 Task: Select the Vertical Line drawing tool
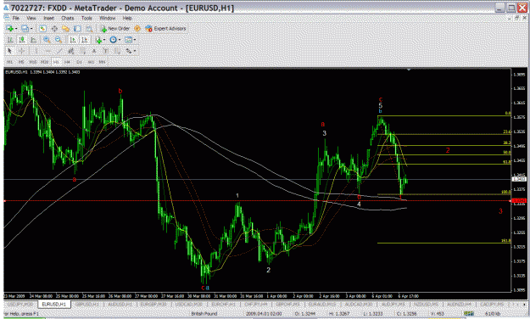click(x=36, y=51)
